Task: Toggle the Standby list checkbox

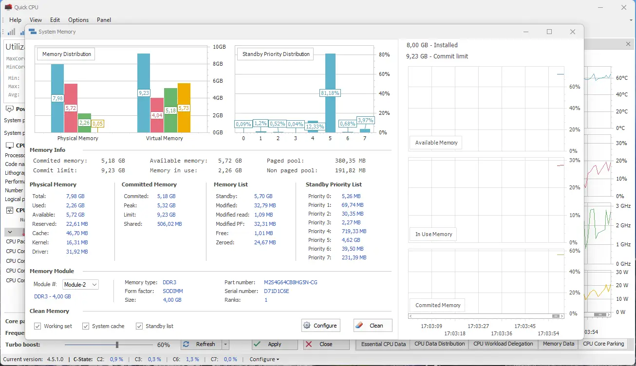Action: pos(139,326)
